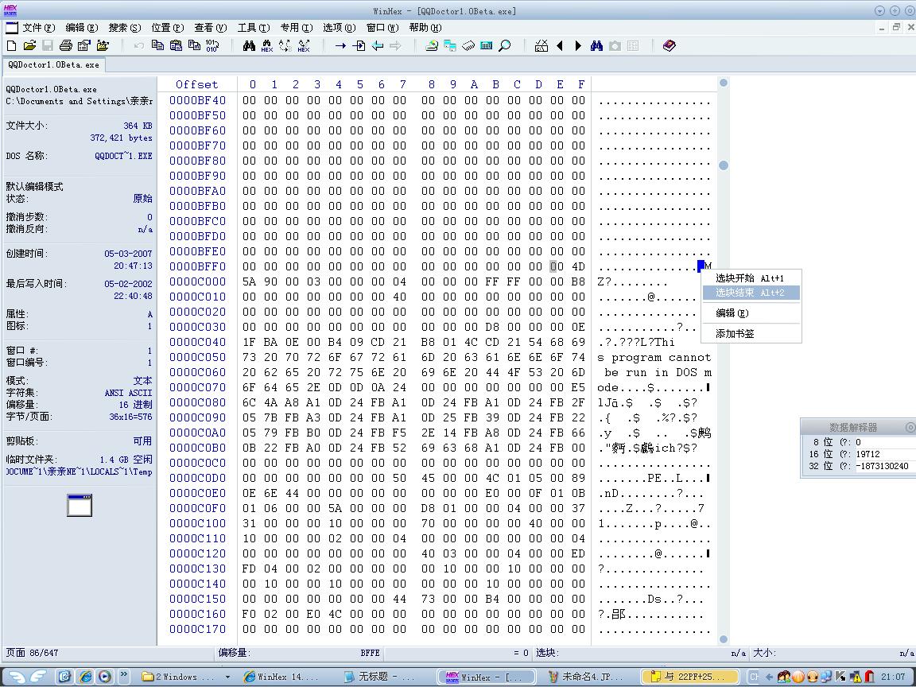Open the 搜索(S) menu
The image size is (916, 687).
click(124, 28)
